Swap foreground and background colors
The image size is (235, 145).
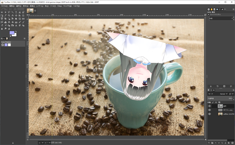[x=16, y=32]
